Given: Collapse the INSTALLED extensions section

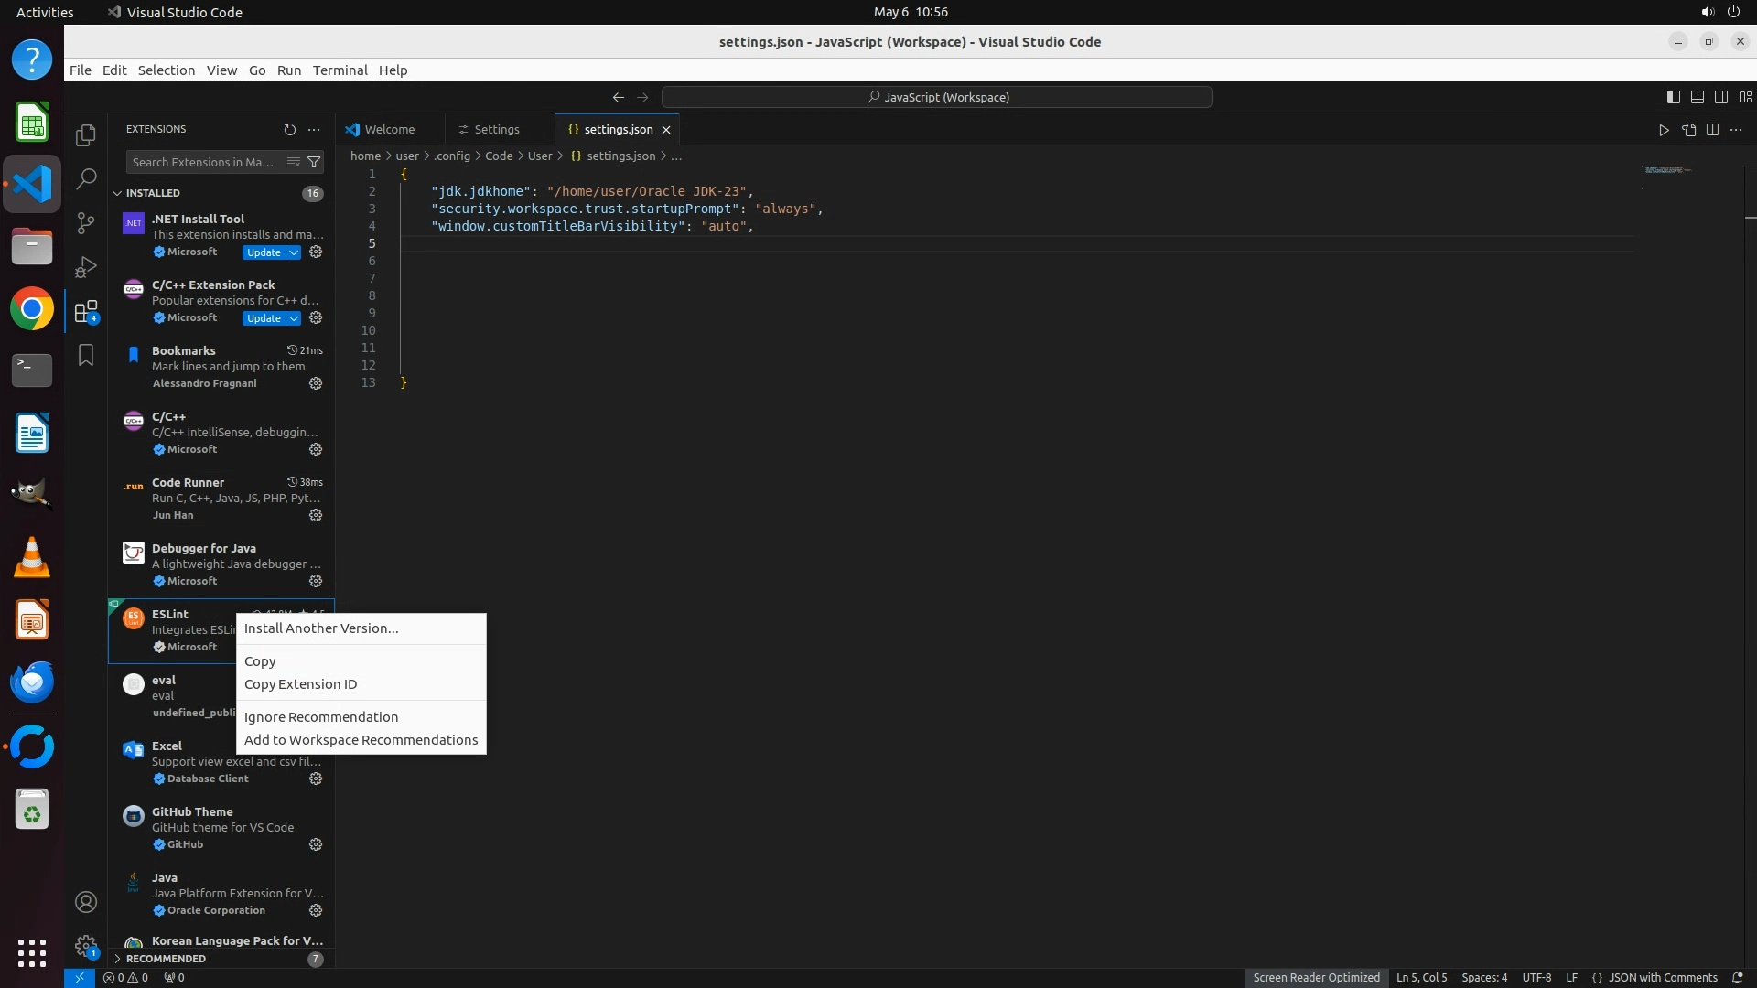Looking at the screenshot, I should [x=117, y=193].
